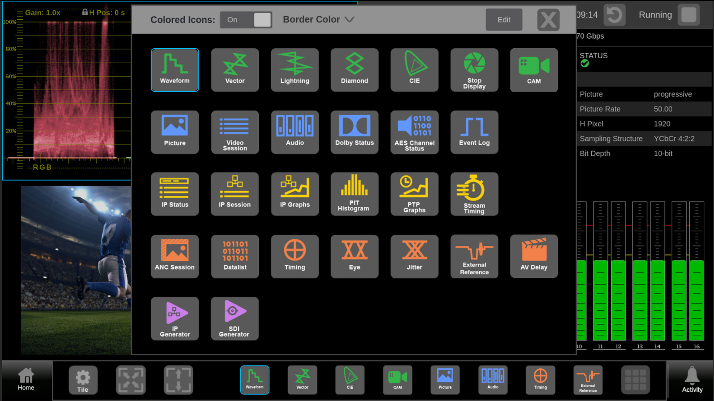This screenshot has width=714, height=401.
Task: Stop the Running capture
Action: pyautogui.click(x=688, y=14)
